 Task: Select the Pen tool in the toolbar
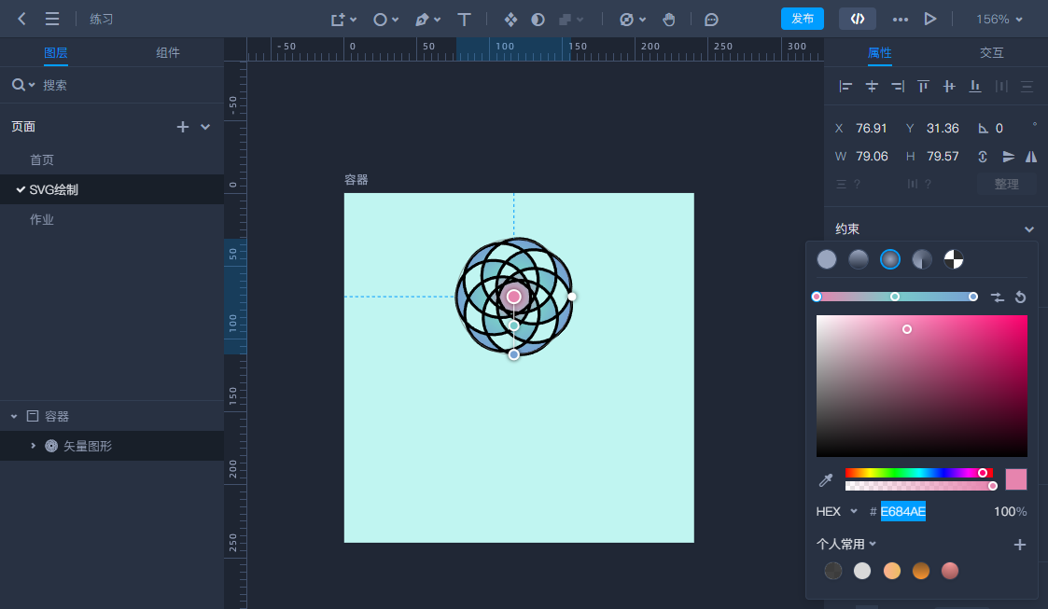[x=422, y=19]
